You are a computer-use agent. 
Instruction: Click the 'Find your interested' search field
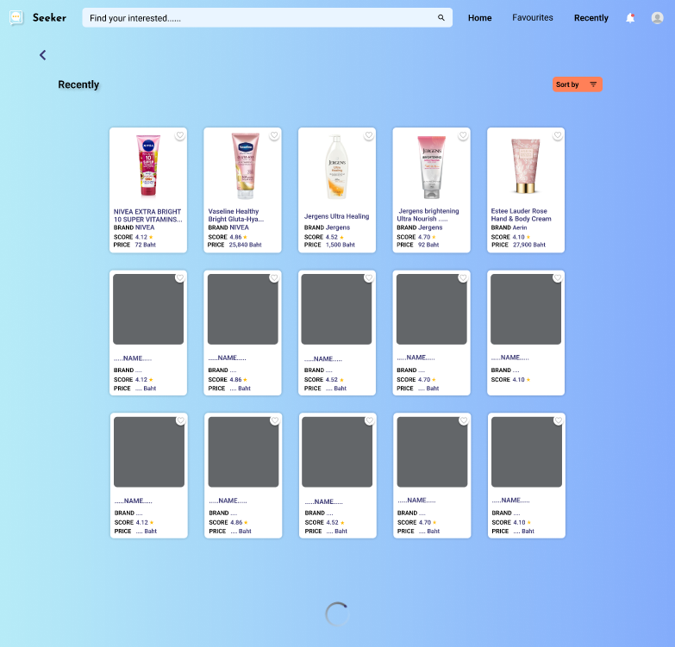[x=259, y=18]
